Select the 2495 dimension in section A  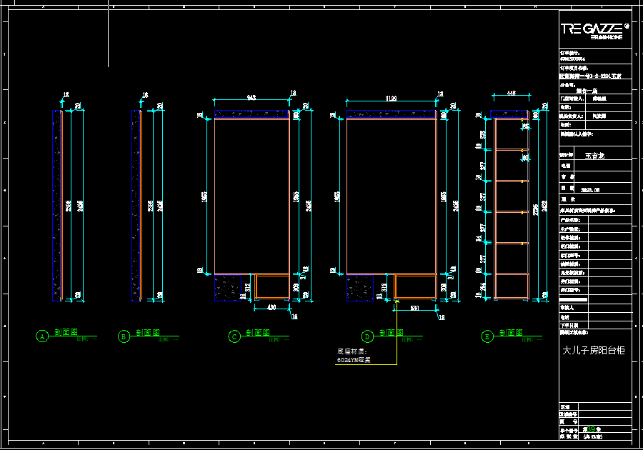(x=80, y=206)
